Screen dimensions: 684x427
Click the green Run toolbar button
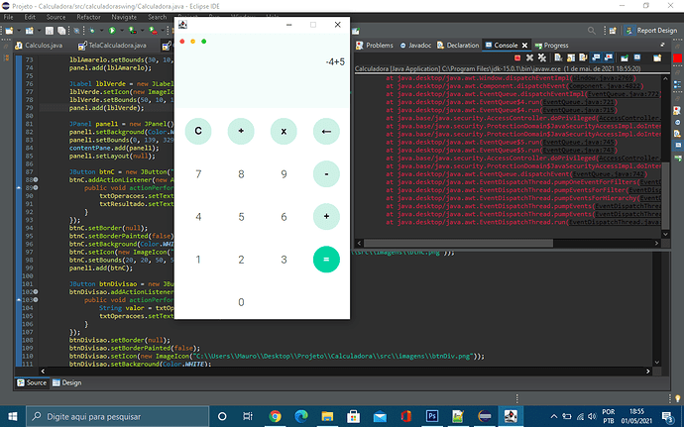click(x=112, y=31)
